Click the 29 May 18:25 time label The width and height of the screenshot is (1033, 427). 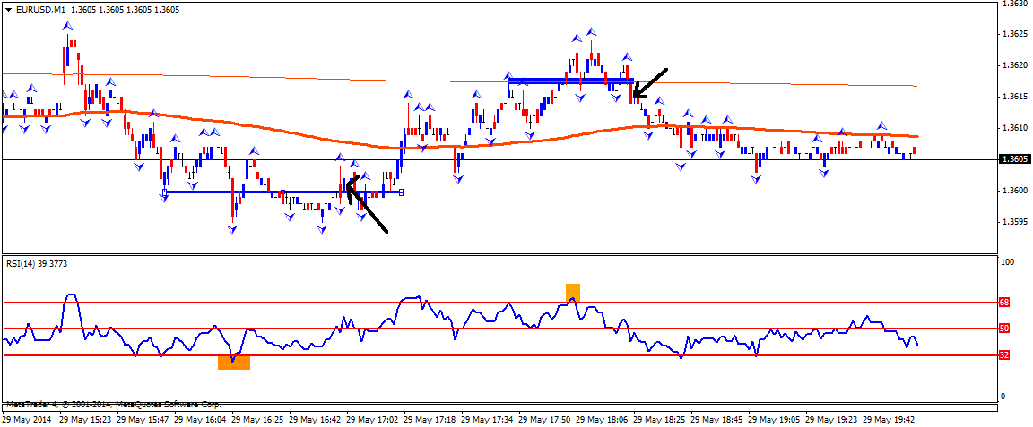[x=659, y=418]
